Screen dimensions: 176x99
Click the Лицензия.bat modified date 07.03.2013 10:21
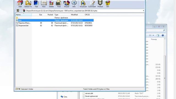pyautogui.click(x=77, y=26)
